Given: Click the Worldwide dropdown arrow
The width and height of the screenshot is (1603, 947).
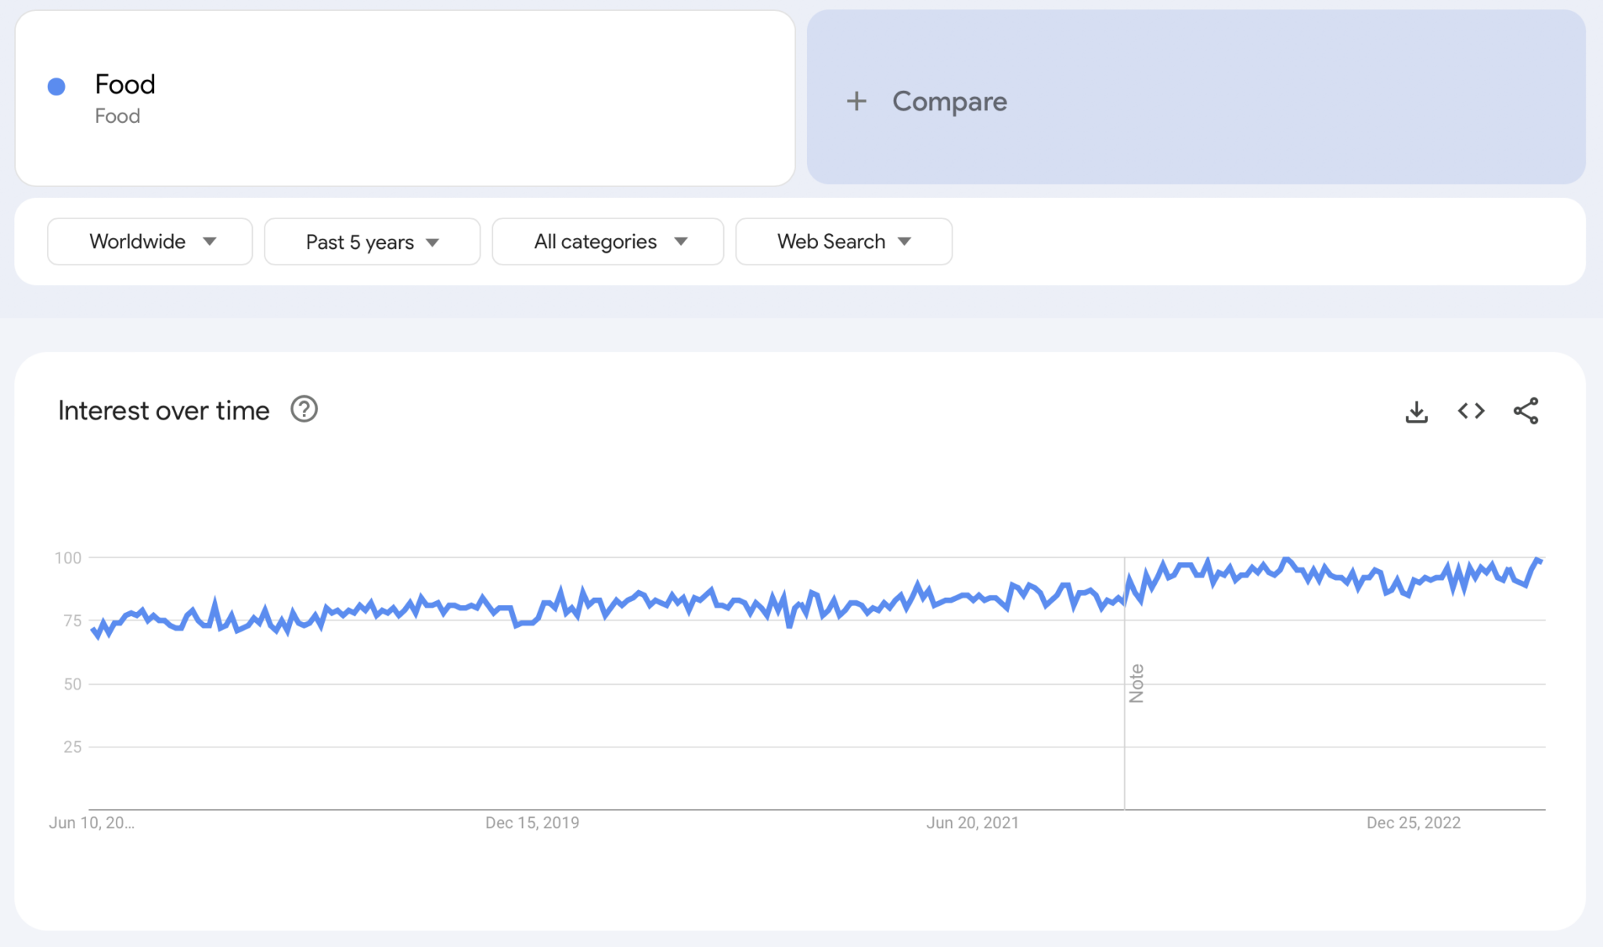Looking at the screenshot, I should click(209, 242).
